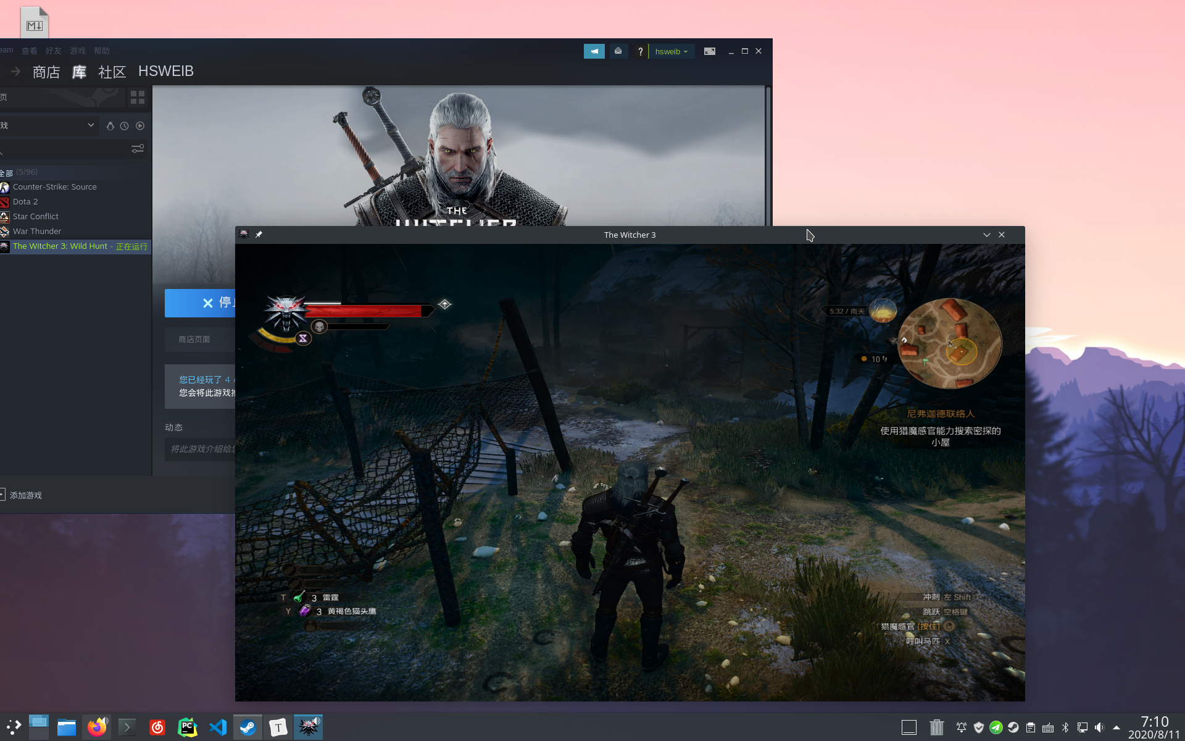
Task: Open NetEase Cloud Music from taskbar
Action: point(157,727)
